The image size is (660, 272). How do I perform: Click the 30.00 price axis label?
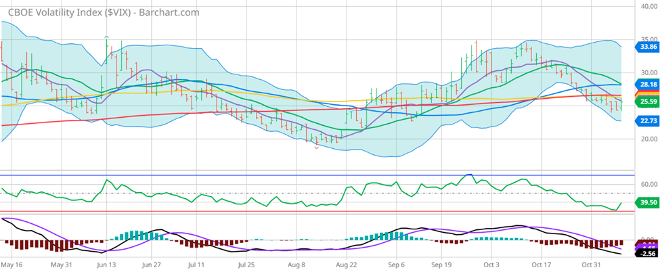point(648,73)
